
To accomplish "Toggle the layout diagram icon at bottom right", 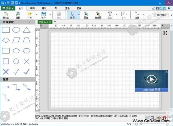I will pyautogui.click(x=170, y=118).
